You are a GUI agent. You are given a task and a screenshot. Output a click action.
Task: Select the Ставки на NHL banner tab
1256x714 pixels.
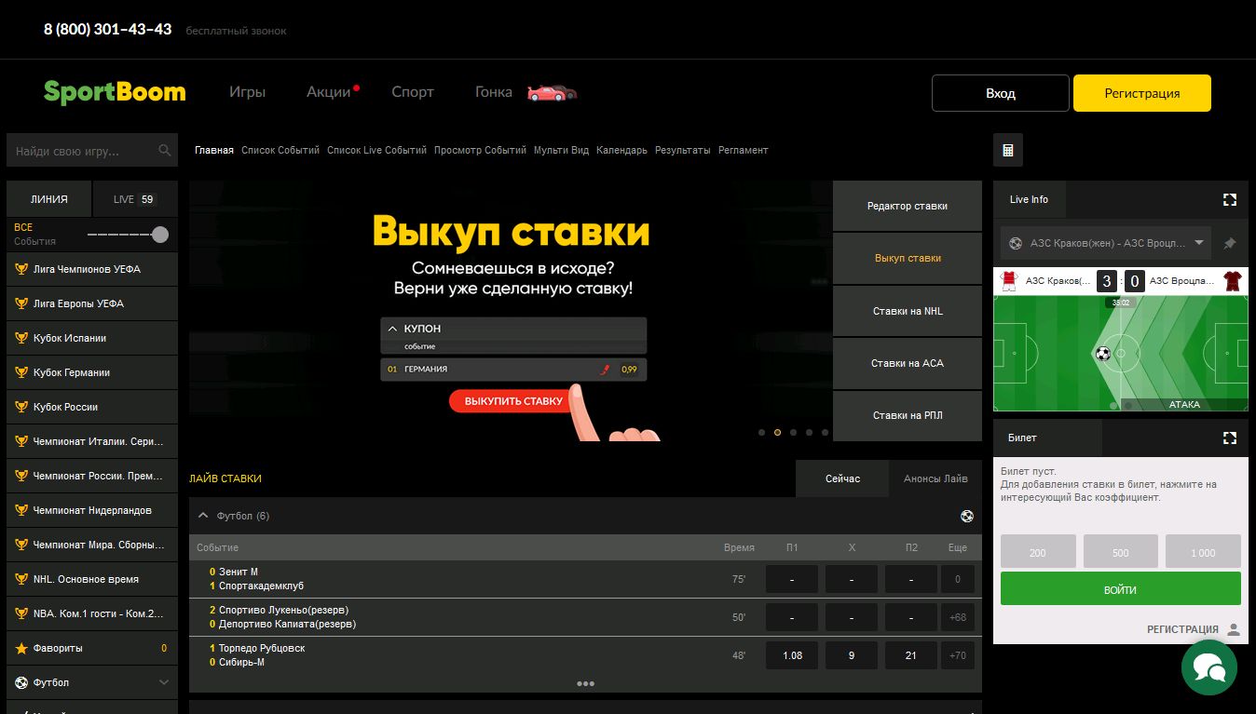tap(908, 311)
